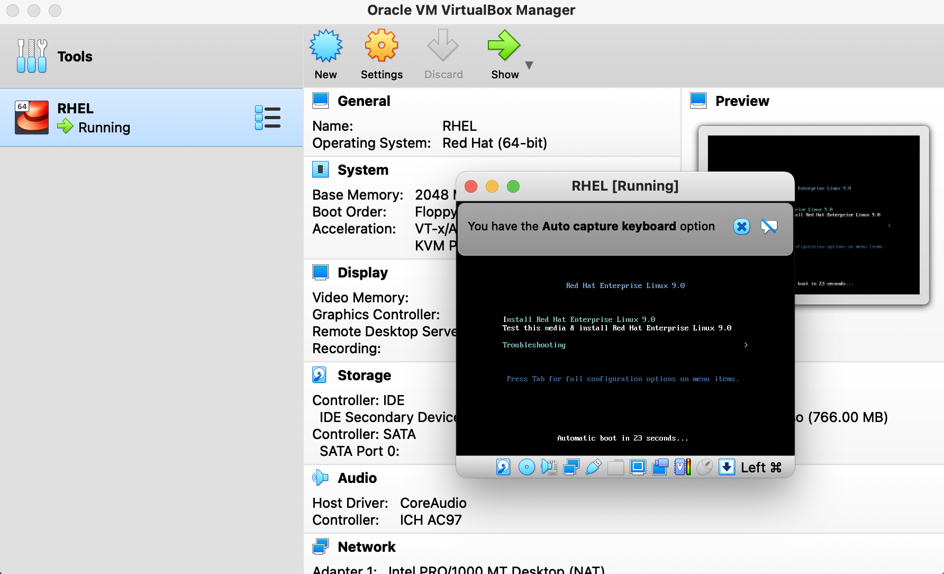The height and width of the screenshot is (574, 944).
Task: Open the Network section heading
Action: pos(367,547)
